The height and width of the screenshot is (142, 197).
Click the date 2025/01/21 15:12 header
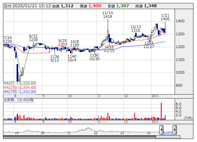(27, 6)
